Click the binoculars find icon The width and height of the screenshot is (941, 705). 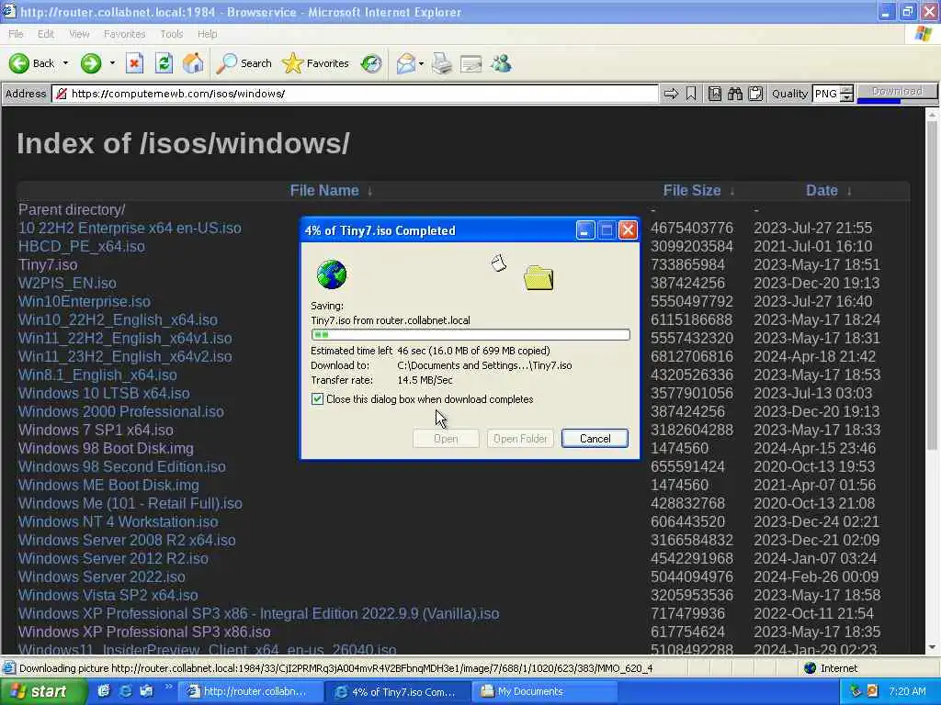(735, 94)
